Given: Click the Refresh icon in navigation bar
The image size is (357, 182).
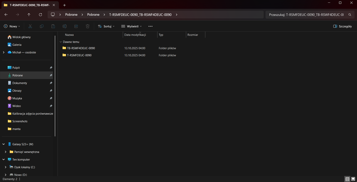Looking at the screenshot, I should (x=40, y=15).
